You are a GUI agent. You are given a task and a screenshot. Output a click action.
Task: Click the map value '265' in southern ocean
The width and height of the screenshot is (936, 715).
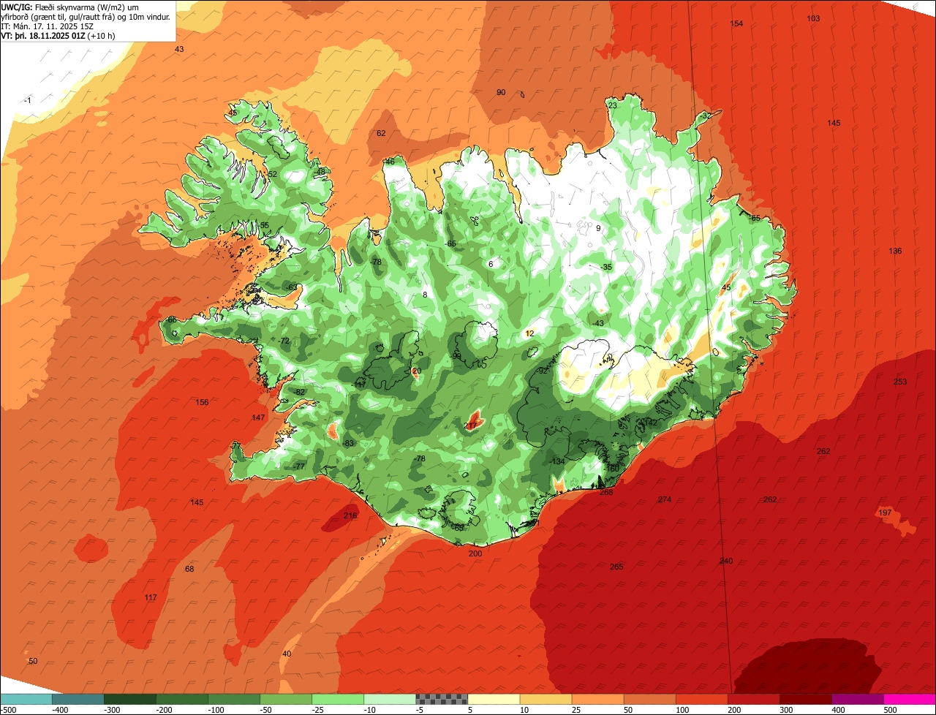click(616, 567)
